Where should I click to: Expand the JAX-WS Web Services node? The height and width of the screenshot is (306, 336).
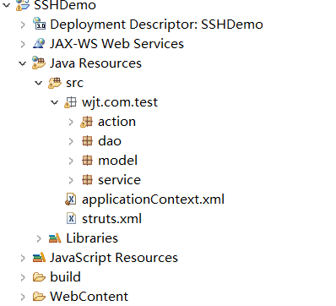pyautogui.click(x=23, y=44)
